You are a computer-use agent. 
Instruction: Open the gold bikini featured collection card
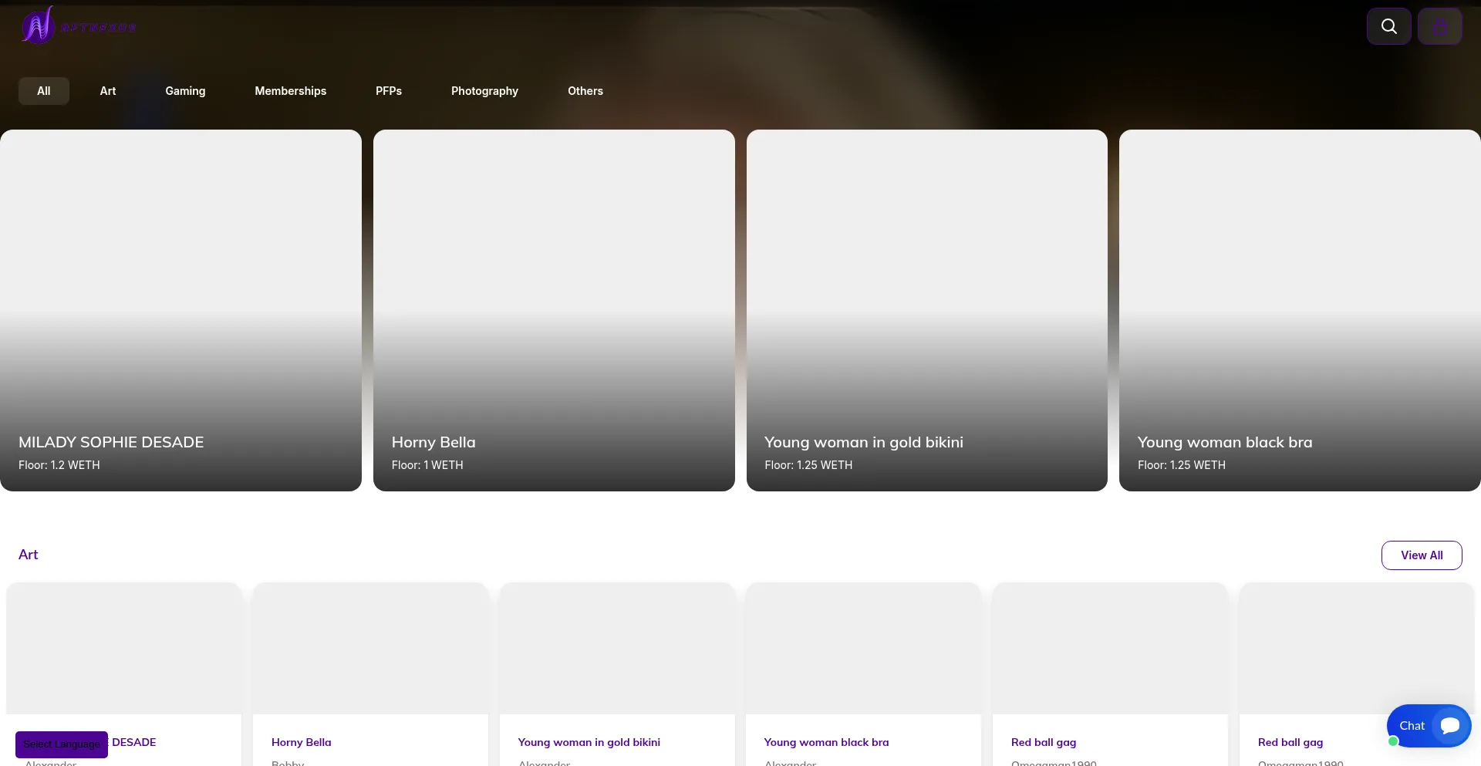click(x=926, y=310)
